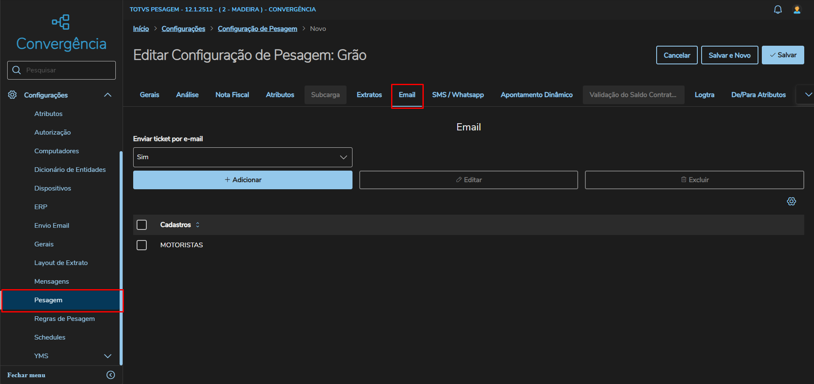
Task: Open the Apontamento Dinâmico tab
Action: (537, 95)
